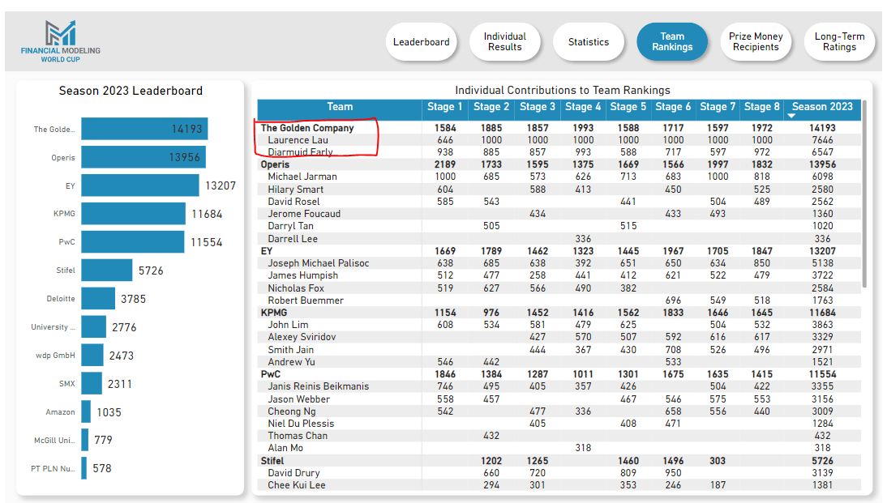Click Robert Buemmer in the table
887x503 pixels.
pyautogui.click(x=306, y=301)
